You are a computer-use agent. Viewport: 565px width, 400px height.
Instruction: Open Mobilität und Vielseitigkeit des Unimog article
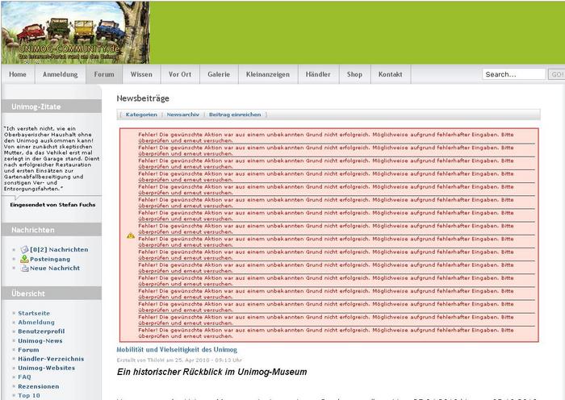(x=177, y=349)
